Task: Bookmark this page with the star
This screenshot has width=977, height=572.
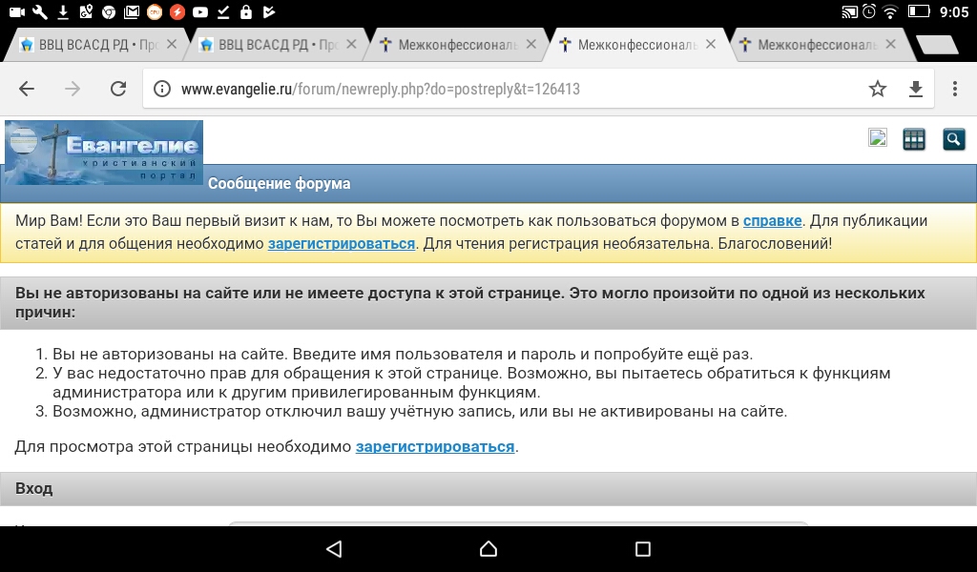Action: [878, 89]
